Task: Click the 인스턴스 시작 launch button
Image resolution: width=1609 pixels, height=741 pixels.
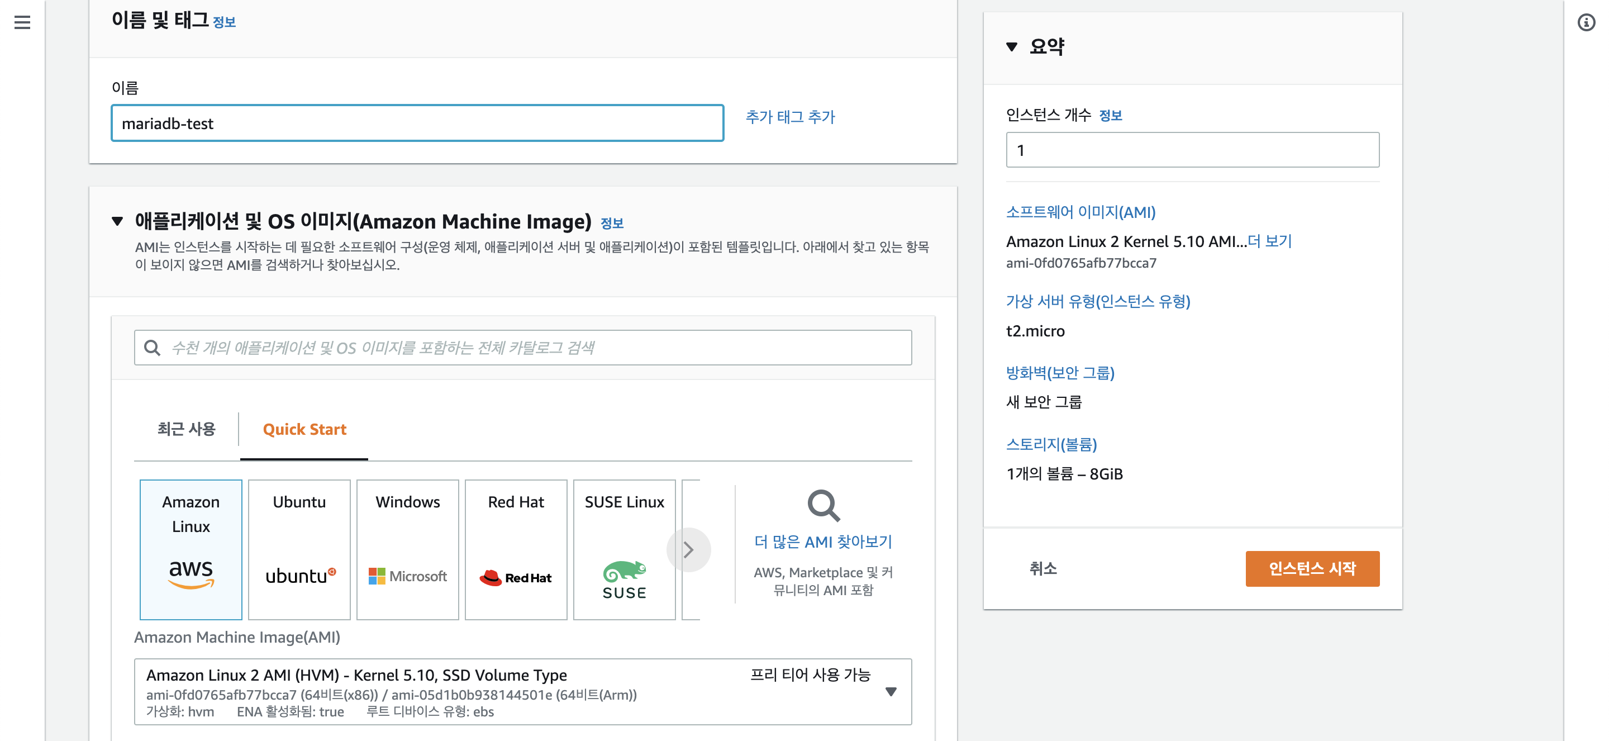Action: pyautogui.click(x=1312, y=568)
